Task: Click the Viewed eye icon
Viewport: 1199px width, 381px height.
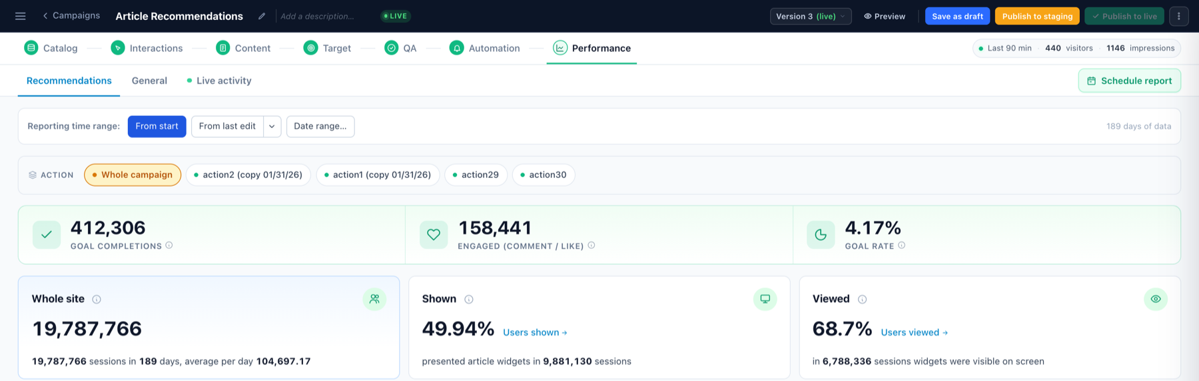Action: click(x=1156, y=299)
